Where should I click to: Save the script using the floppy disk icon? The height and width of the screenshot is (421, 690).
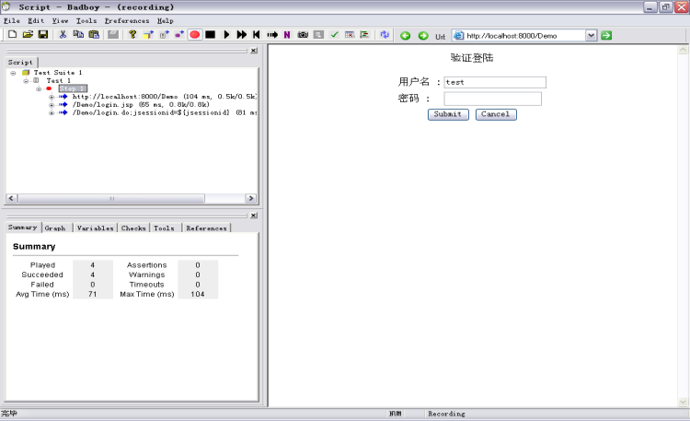[42, 34]
